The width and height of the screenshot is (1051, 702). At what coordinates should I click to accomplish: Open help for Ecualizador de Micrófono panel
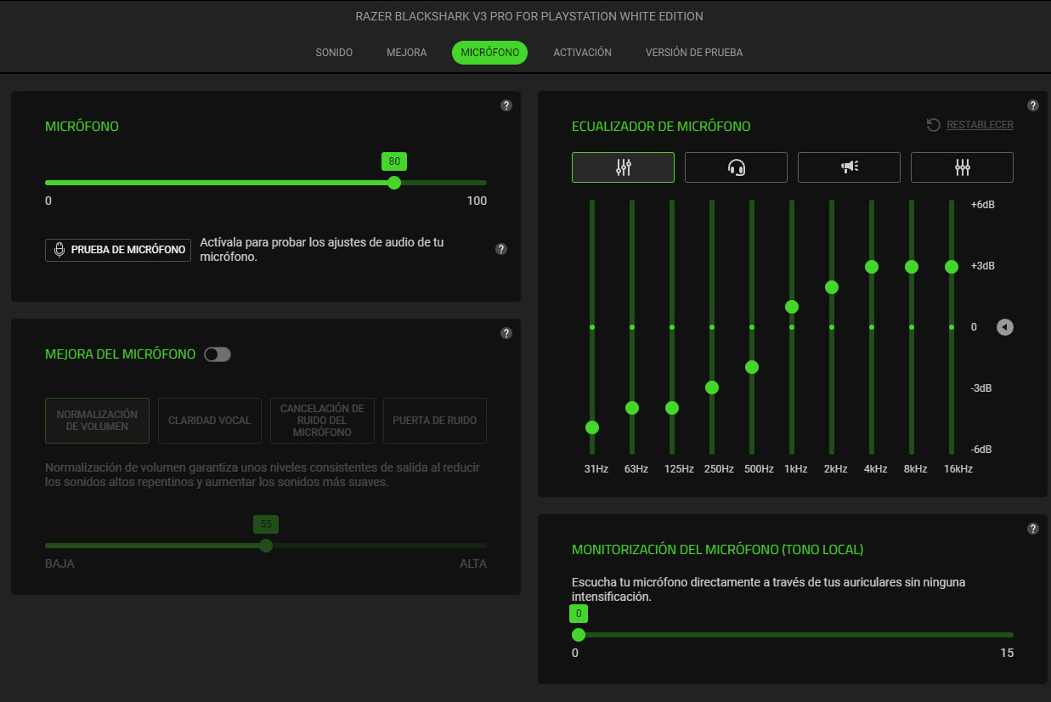pos(1033,105)
